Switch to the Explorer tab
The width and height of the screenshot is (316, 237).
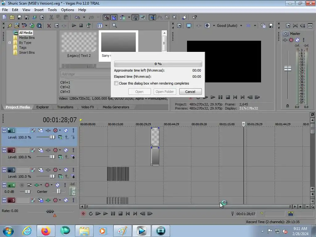[43, 107]
